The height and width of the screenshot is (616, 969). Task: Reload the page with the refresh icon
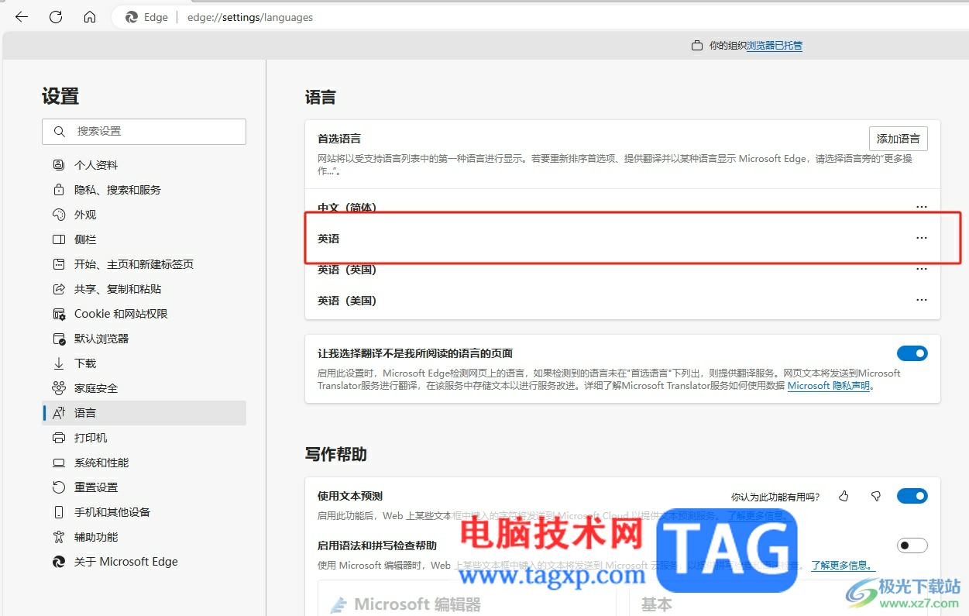pos(56,17)
